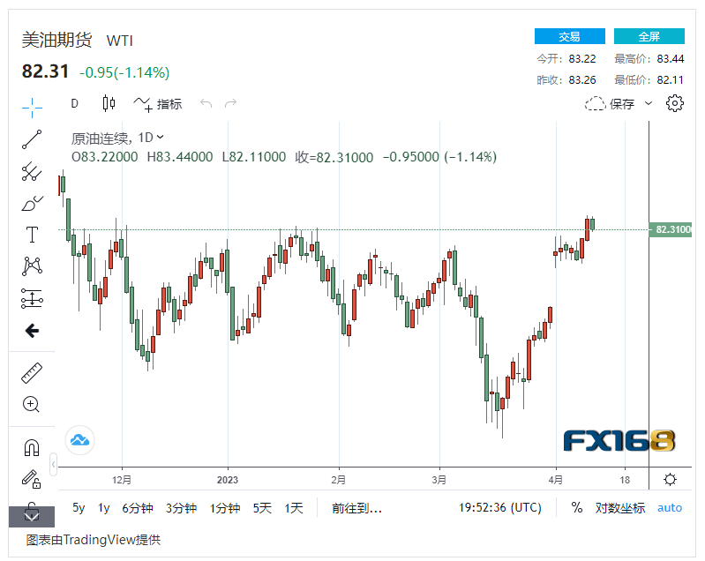Choose the ruler measure tool
This screenshot has width=705, height=561.
tap(32, 373)
